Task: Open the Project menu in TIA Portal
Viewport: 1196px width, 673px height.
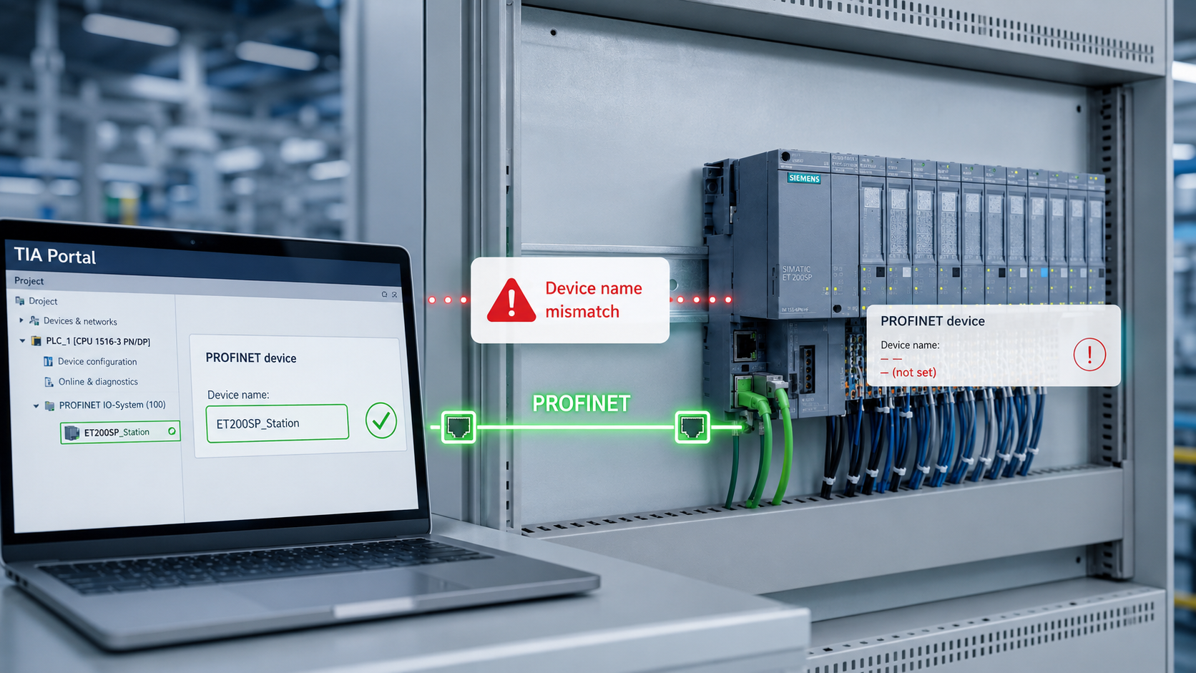Action: tap(29, 281)
